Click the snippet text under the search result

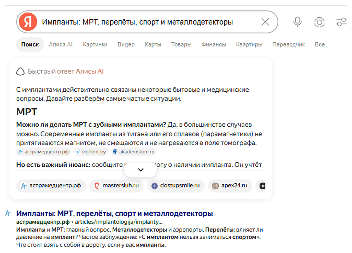tap(139, 237)
